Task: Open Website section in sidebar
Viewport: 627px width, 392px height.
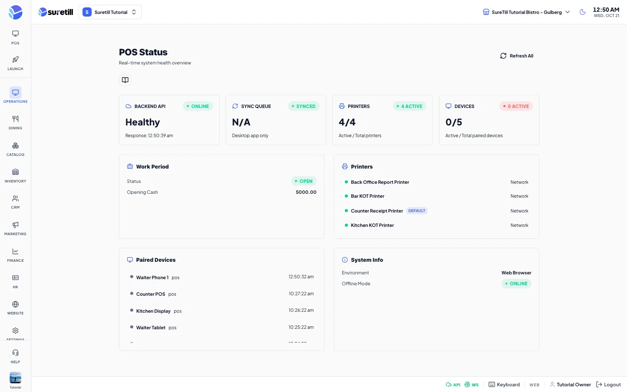Action: (15, 308)
